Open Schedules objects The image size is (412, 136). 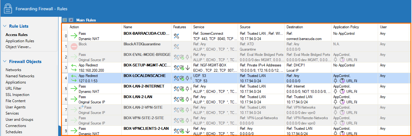tap(14, 132)
